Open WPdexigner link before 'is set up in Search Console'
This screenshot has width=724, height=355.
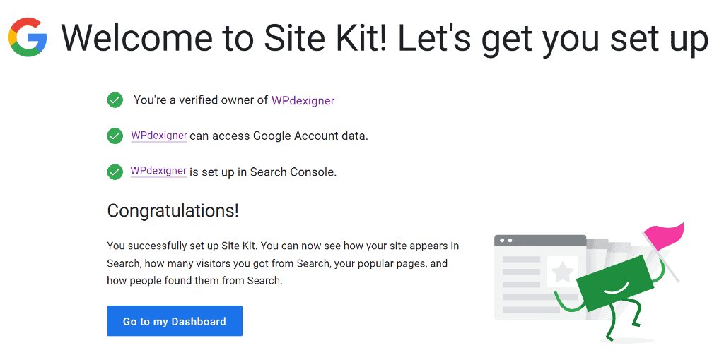pyautogui.click(x=158, y=172)
